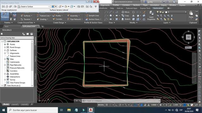202x113 pixels.
Task: Click the new drawing tab plus icon
Action: (43, 26)
